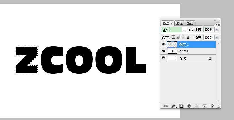Click the 图层 1 layer thumbnail
The image size is (234, 120).
172,44
